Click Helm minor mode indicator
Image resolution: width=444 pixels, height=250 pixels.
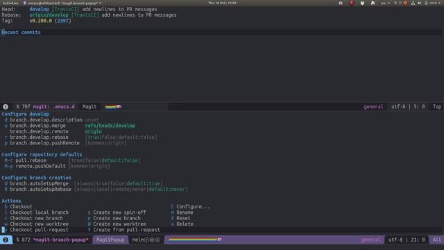pyautogui.click(x=146, y=240)
